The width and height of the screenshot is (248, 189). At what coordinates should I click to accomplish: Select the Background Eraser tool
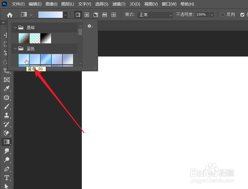[7, 133]
